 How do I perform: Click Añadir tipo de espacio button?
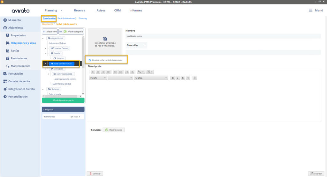63,100
